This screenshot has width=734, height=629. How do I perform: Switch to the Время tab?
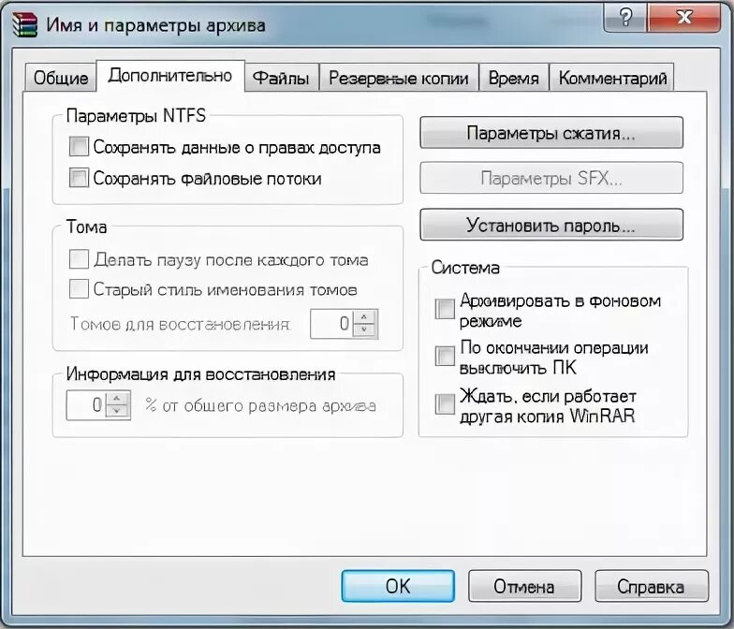[513, 78]
